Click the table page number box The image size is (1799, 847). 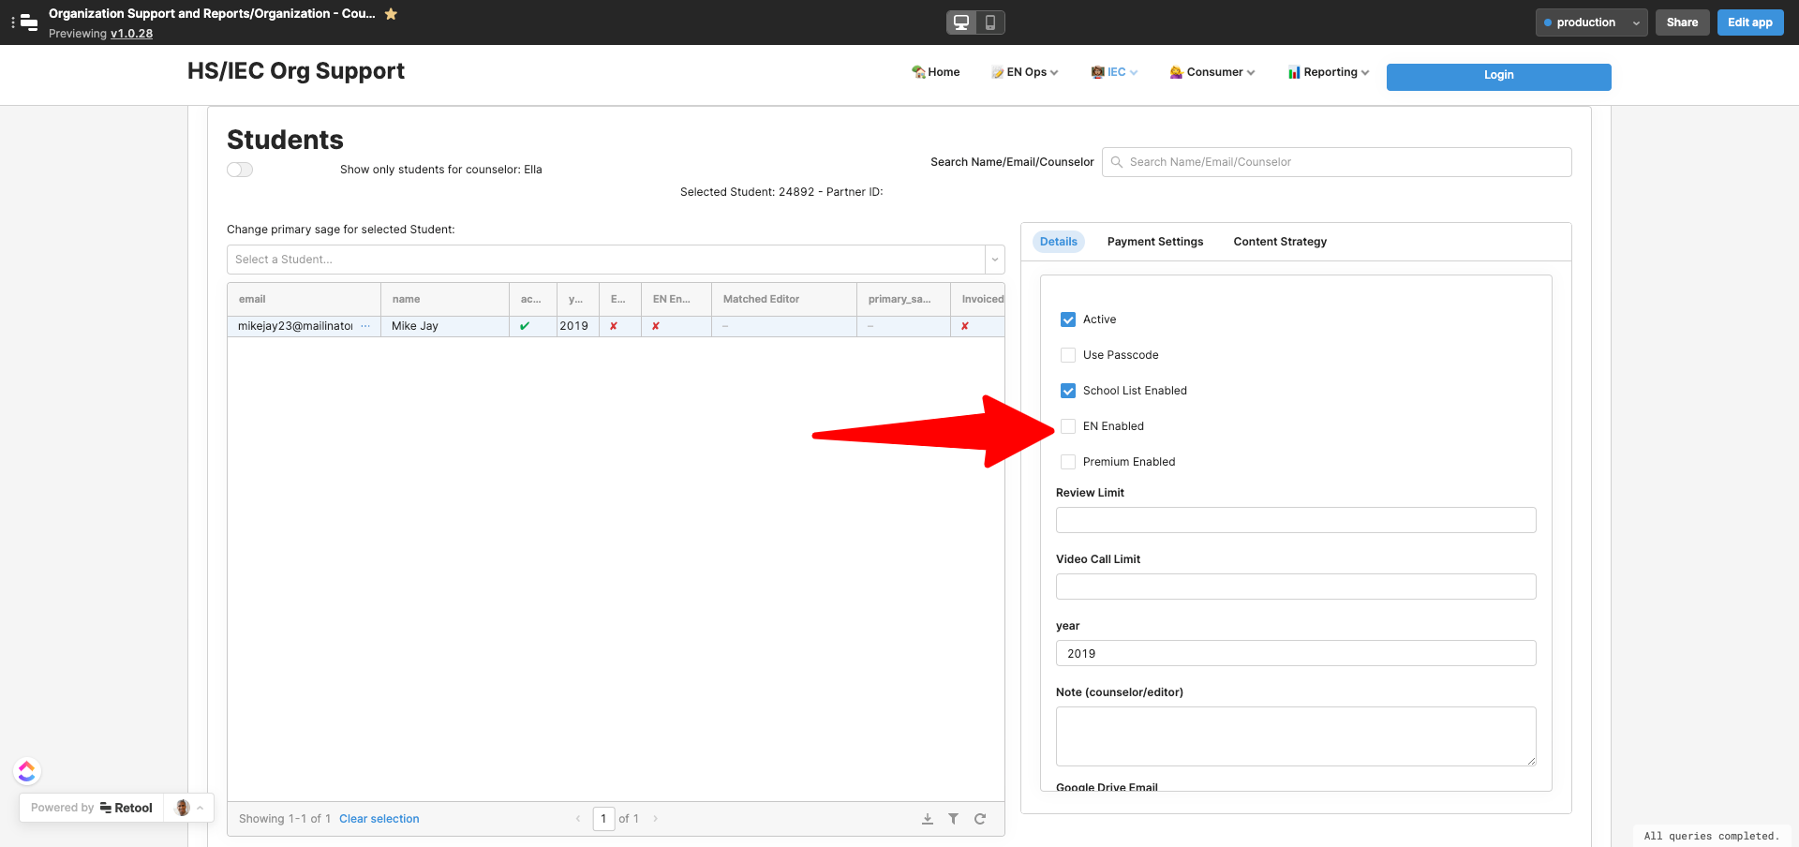coord(603,819)
